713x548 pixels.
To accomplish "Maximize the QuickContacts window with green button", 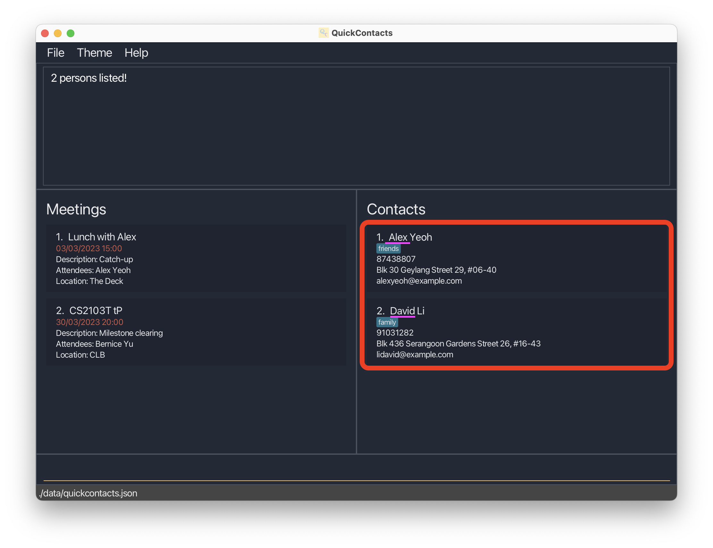I will pyautogui.click(x=71, y=33).
